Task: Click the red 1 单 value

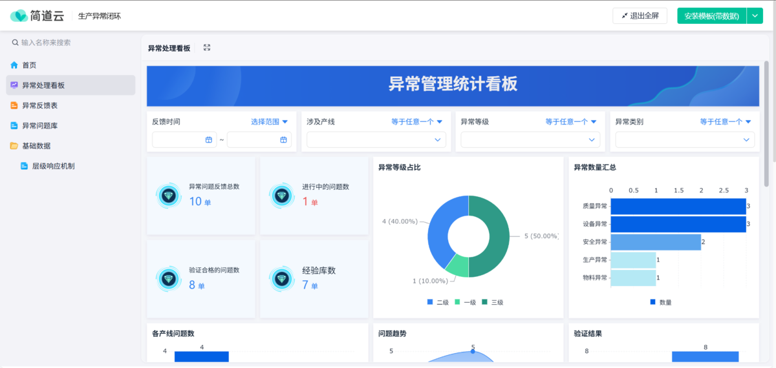Action: coord(310,201)
